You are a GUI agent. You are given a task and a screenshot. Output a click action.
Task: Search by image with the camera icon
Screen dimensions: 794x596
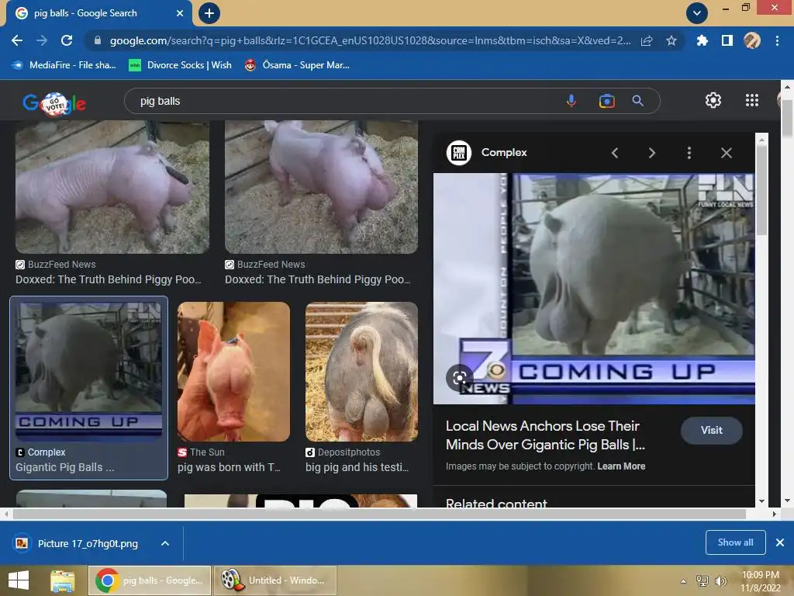(x=606, y=101)
